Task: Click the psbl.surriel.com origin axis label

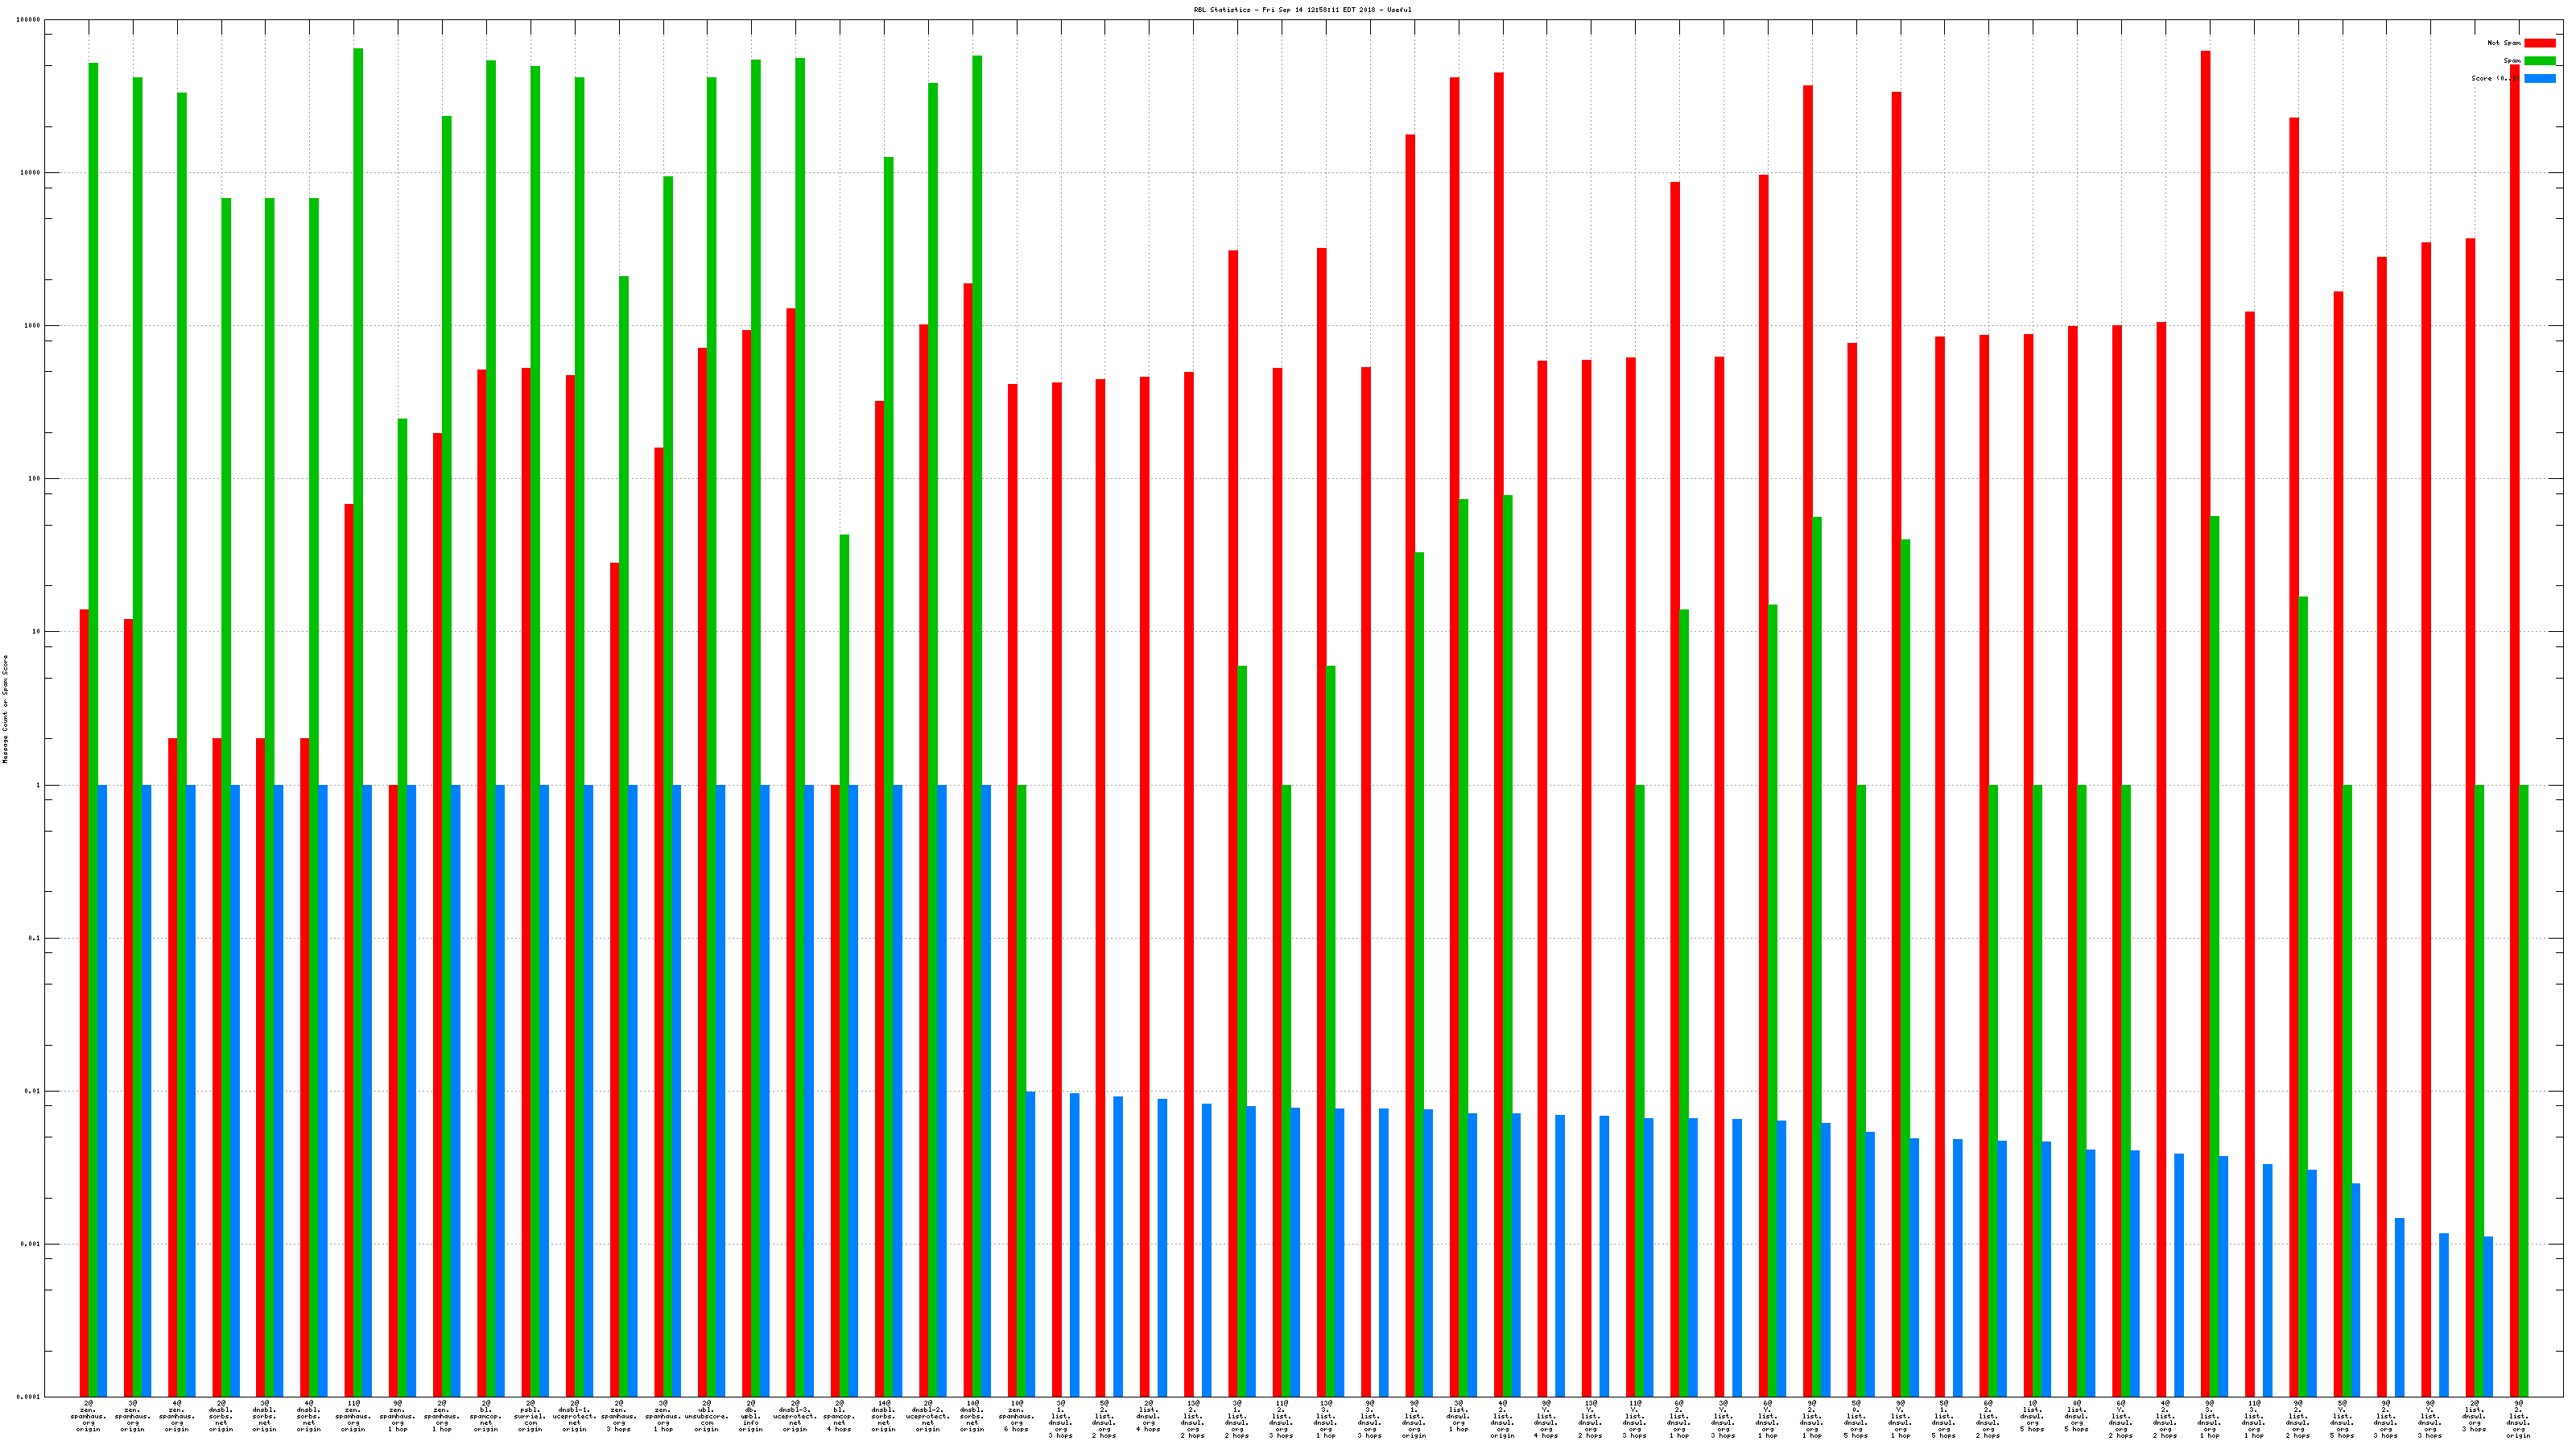Action: pyautogui.click(x=530, y=1416)
